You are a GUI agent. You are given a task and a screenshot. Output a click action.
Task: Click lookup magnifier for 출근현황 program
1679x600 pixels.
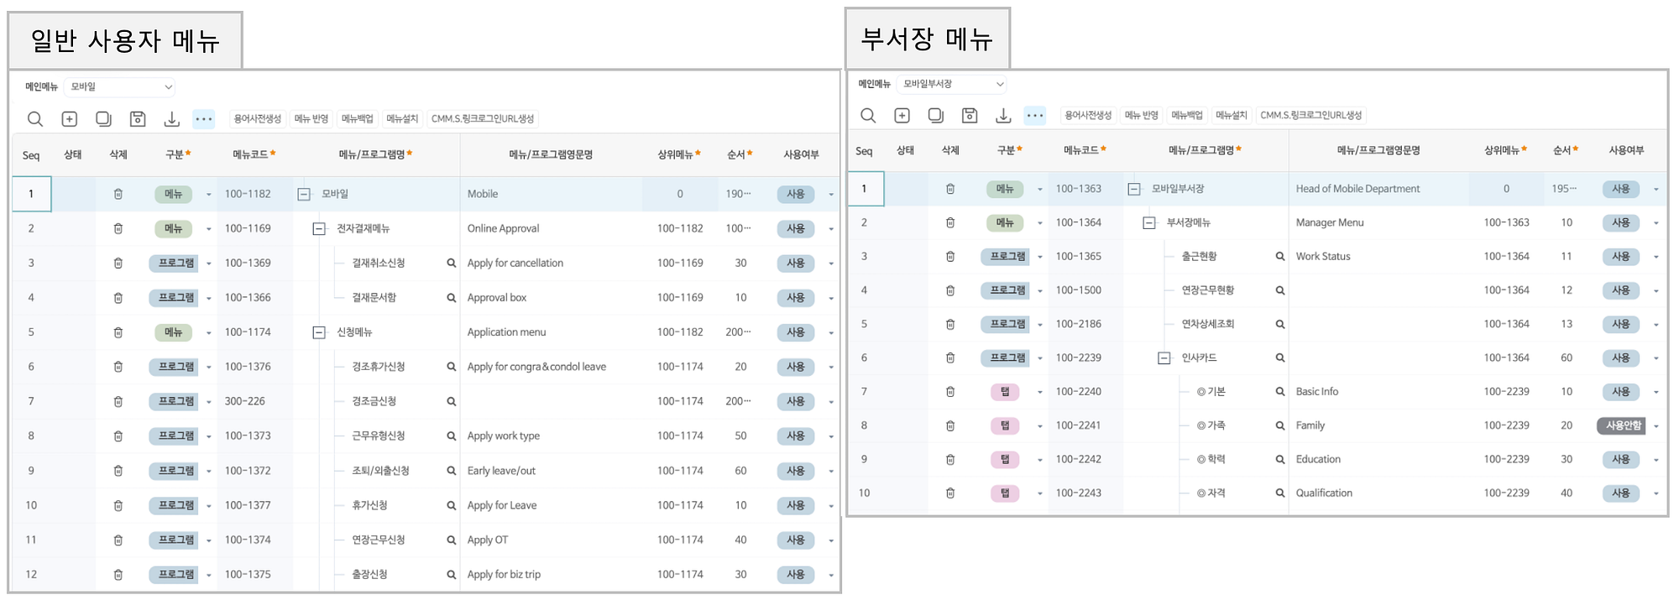pyautogui.click(x=1280, y=256)
